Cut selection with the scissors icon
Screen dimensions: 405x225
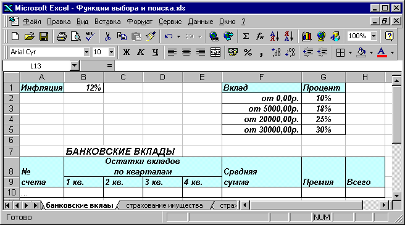point(107,36)
